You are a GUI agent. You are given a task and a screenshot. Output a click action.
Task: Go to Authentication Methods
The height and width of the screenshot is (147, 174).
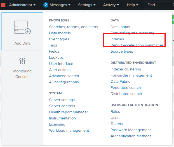(x=131, y=136)
